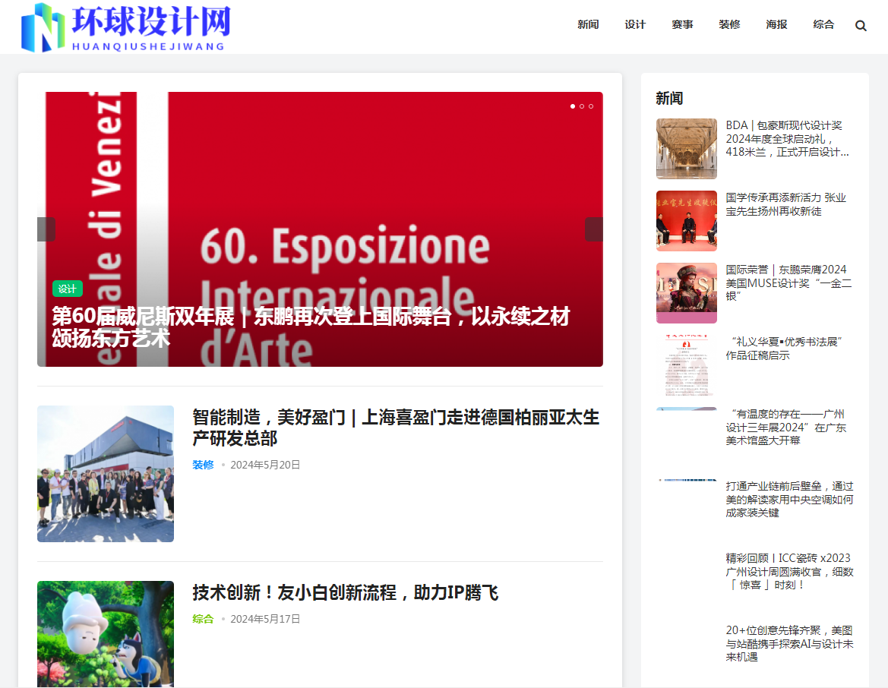
Task: Open sidebar news 礼义华夏▪优秀书法展
Action: pos(785,349)
